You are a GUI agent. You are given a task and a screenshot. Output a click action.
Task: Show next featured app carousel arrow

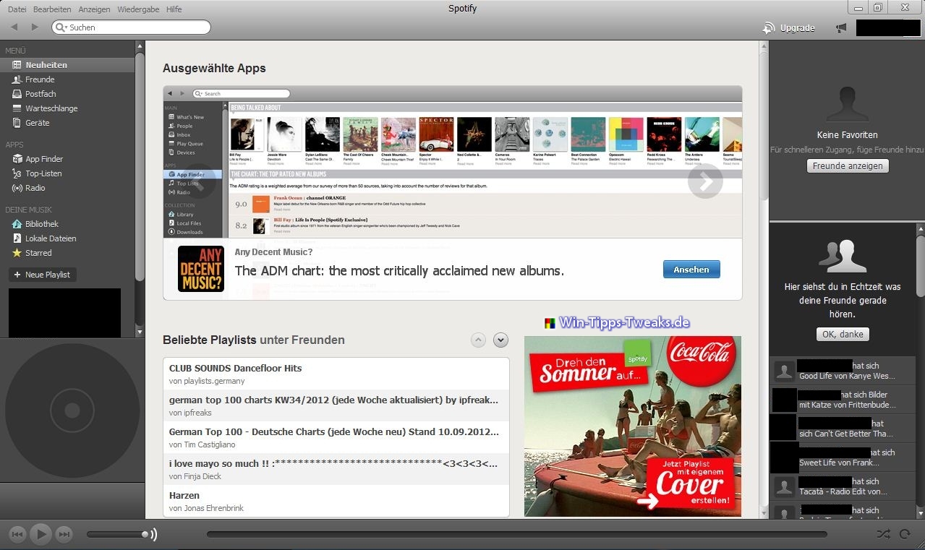point(705,181)
